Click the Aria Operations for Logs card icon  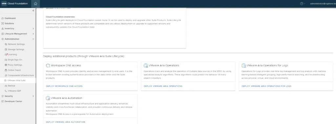(244, 66)
